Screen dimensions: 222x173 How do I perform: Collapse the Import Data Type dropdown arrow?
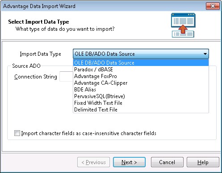pyautogui.click(x=205, y=54)
